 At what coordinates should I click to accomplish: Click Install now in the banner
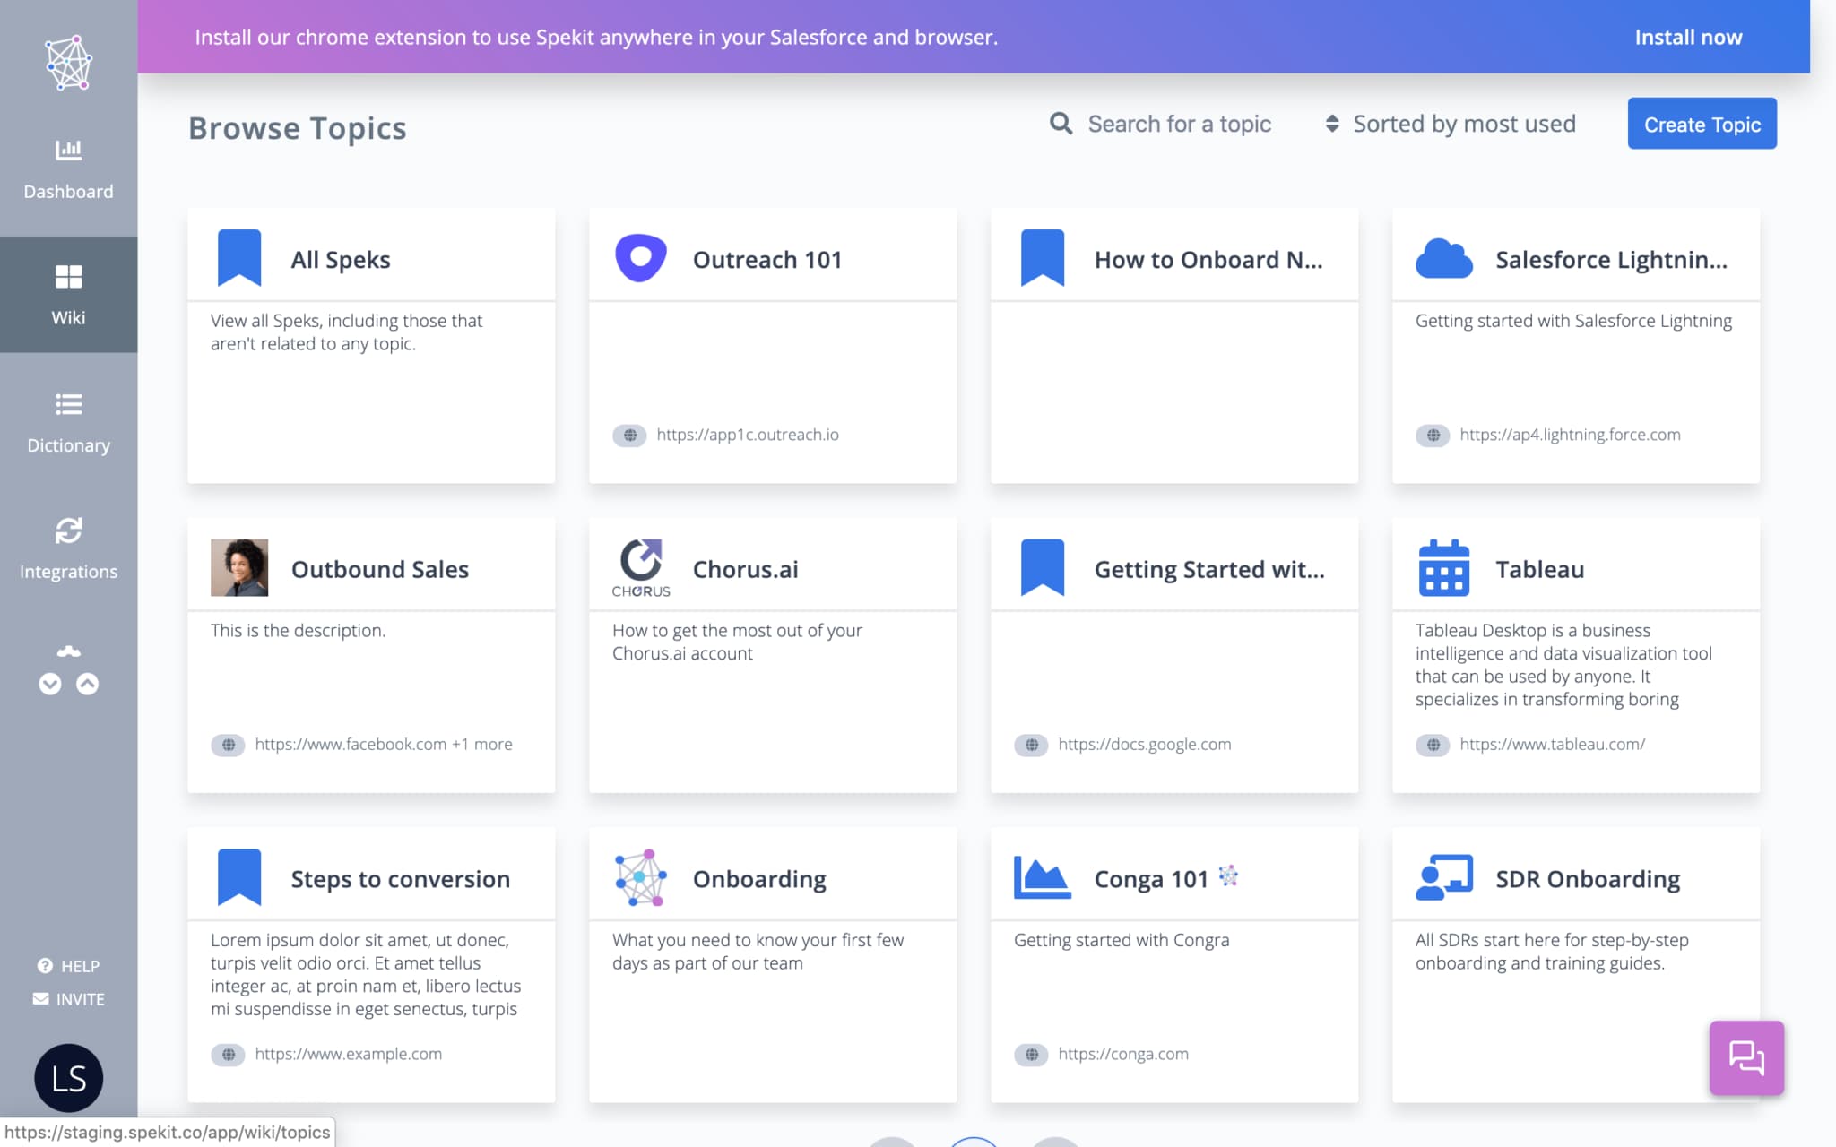[x=1687, y=38]
